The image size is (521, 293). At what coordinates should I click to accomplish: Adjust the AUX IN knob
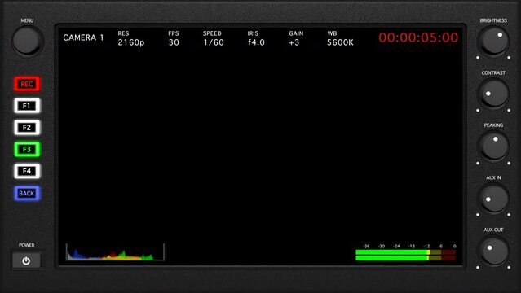493,199
